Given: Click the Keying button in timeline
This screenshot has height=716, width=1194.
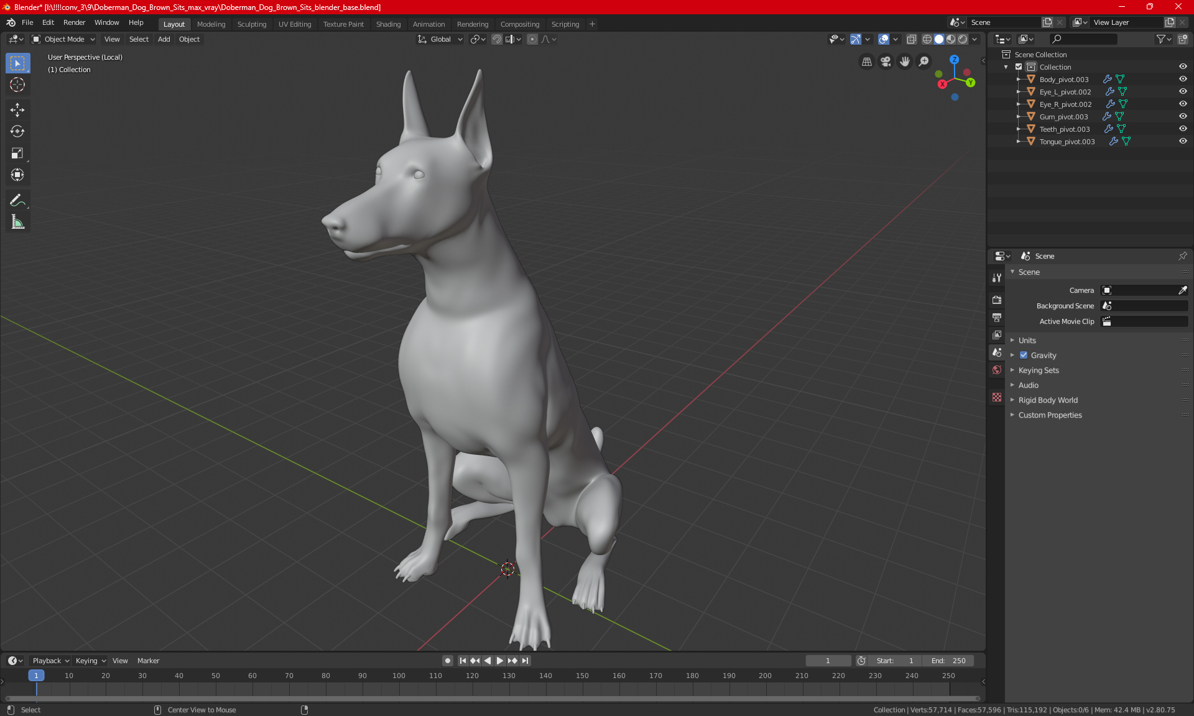Looking at the screenshot, I should coord(90,661).
